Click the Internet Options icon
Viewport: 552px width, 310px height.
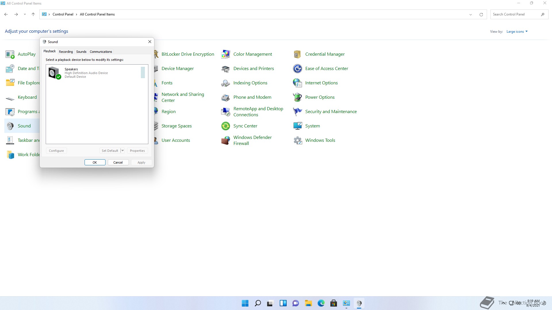pyautogui.click(x=298, y=83)
